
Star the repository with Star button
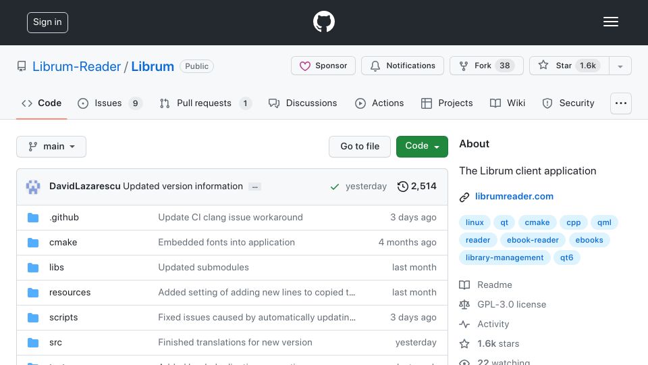coord(569,66)
